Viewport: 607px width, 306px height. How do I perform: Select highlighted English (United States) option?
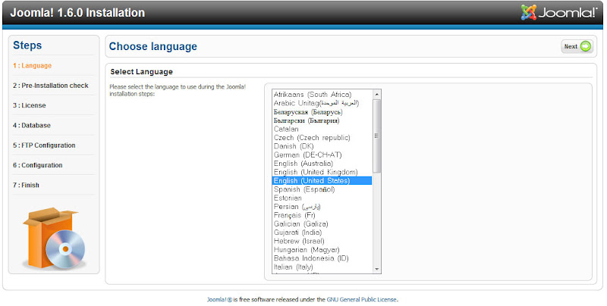point(322,180)
